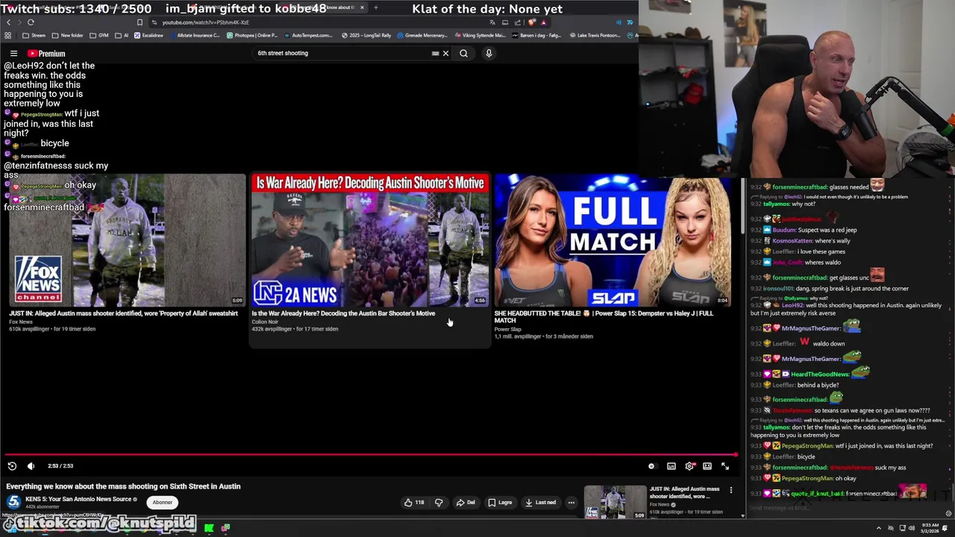The image size is (955, 537).
Task: Open the Excalidraw bookmark
Action: pos(148,35)
